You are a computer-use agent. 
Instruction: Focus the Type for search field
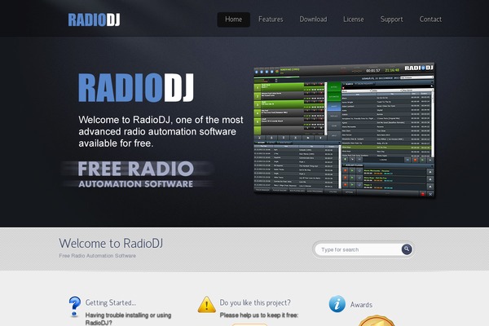pos(359,249)
